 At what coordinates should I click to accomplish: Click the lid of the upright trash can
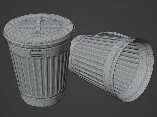coord(39,31)
